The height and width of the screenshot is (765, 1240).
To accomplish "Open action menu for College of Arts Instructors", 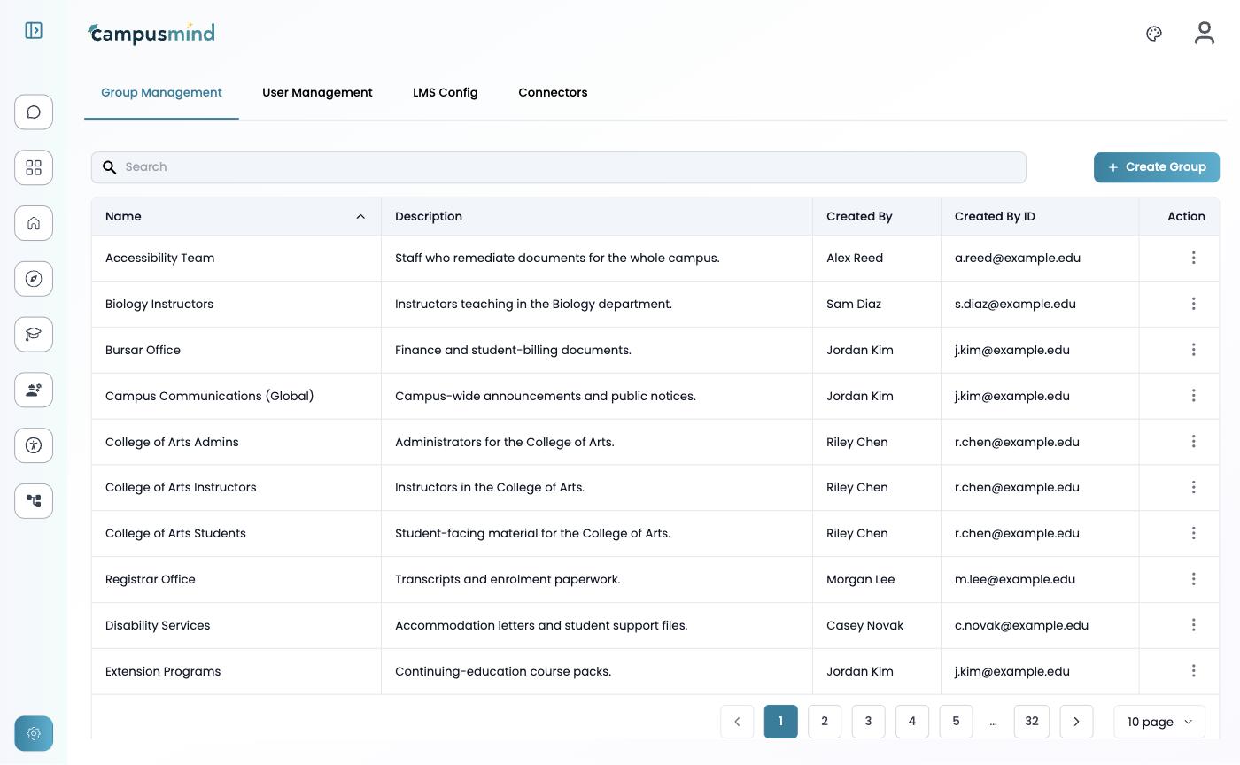I will pos(1193,487).
